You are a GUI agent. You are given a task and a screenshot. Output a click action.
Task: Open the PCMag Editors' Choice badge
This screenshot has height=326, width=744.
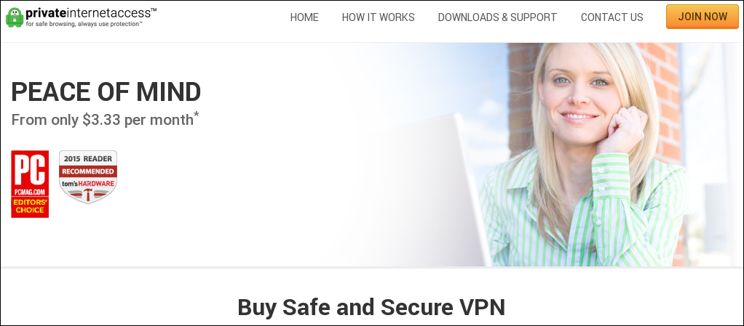point(30,184)
